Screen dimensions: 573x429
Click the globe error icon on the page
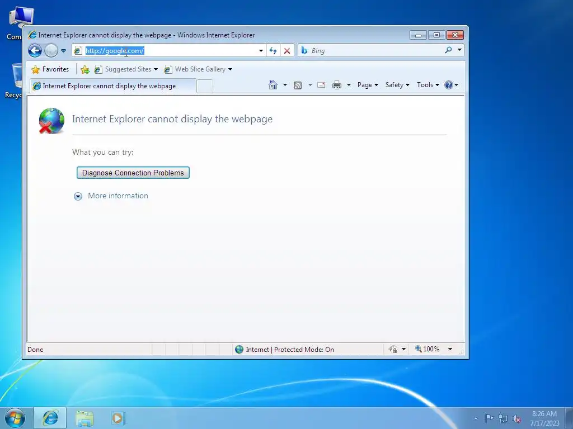51,121
